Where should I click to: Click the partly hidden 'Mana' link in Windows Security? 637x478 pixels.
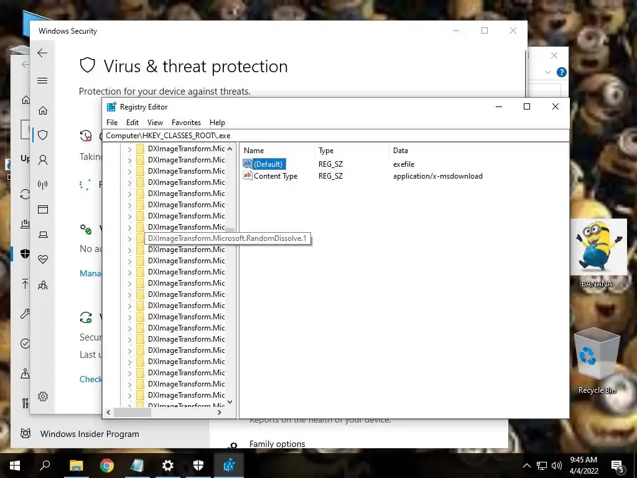click(x=91, y=273)
